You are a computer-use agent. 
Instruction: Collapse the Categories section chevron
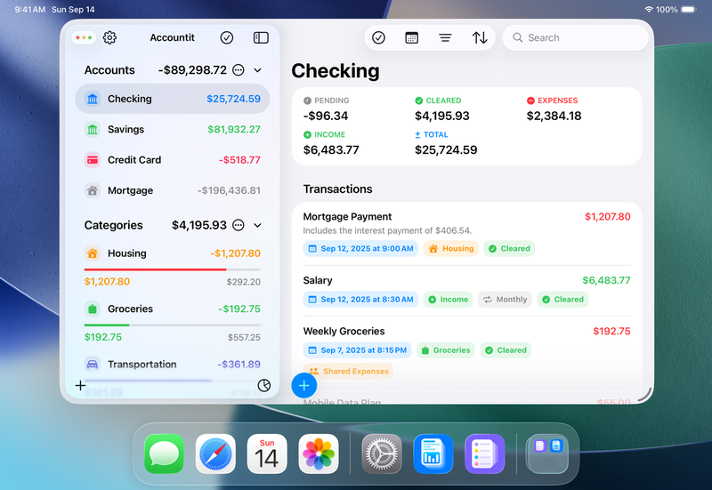coord(258,226)
